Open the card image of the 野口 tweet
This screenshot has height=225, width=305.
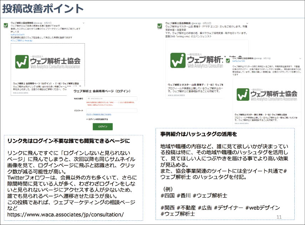click(267, 95)
